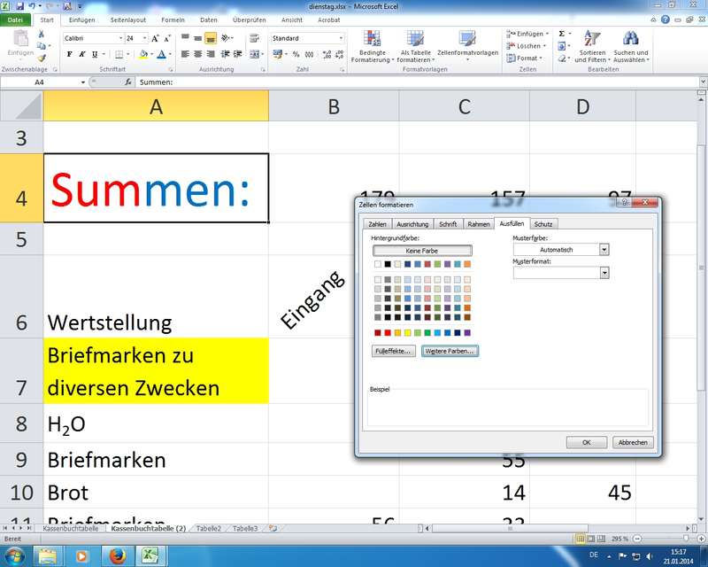The height and width of the screenshot is (567, 708).
Task: Click the cut scissors icon
Action: tap(41, 35)
